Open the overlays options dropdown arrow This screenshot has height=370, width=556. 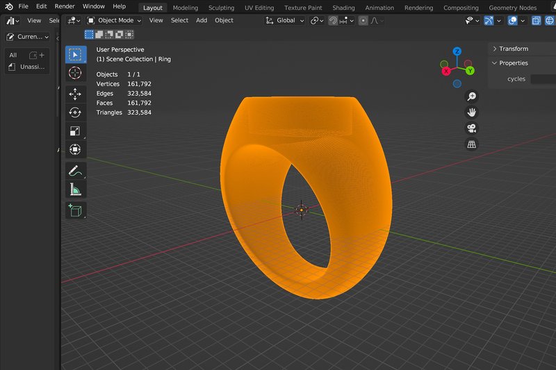coord(523,21)
